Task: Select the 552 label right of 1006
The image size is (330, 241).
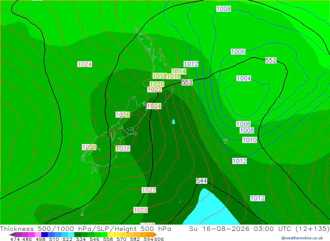Action: coord(271,60)
